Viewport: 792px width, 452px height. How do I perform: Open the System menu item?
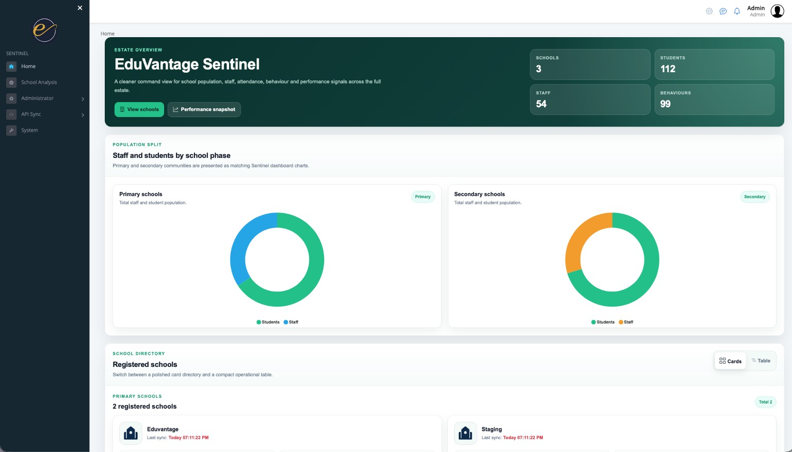pos(29,131)
